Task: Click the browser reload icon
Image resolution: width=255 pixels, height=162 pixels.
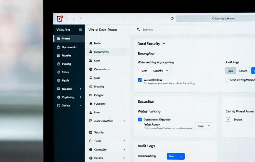Action: tap(172, 19)
